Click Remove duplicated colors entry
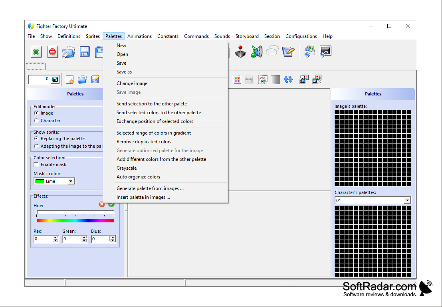Screen dimensions: 442x307 (165, 141)
